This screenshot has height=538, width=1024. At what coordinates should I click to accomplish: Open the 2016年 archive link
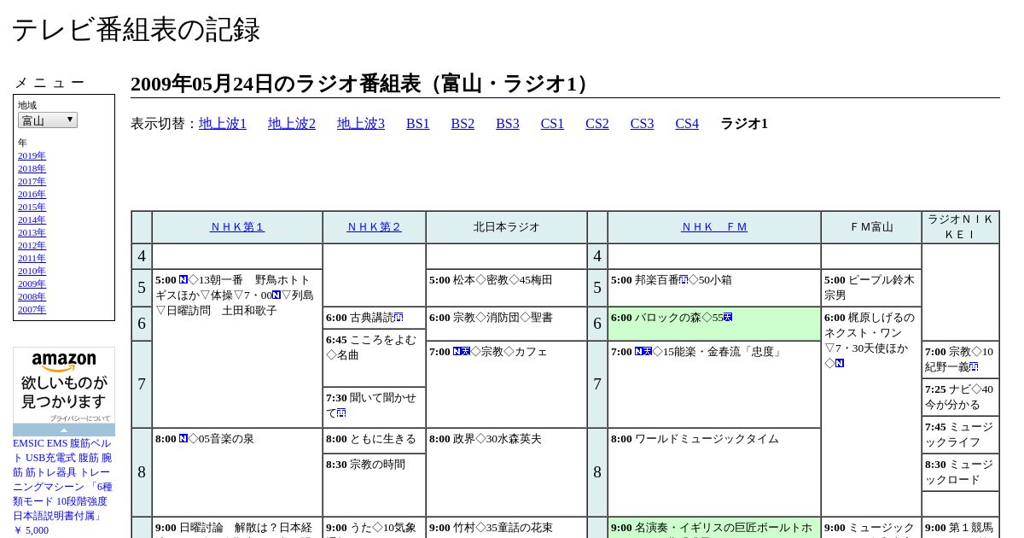[x=32, y=194]
